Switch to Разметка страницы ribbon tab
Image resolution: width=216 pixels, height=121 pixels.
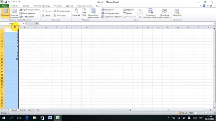(x=42, y=6)
